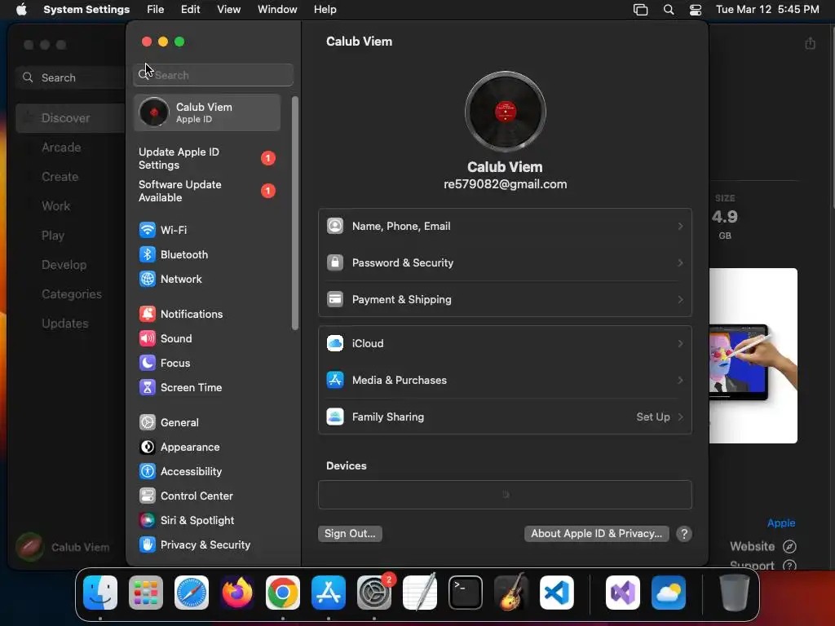Open the Apple menu
Viewport: 835px width, 626px height.
pyautogui.click(x=21, y=10)
